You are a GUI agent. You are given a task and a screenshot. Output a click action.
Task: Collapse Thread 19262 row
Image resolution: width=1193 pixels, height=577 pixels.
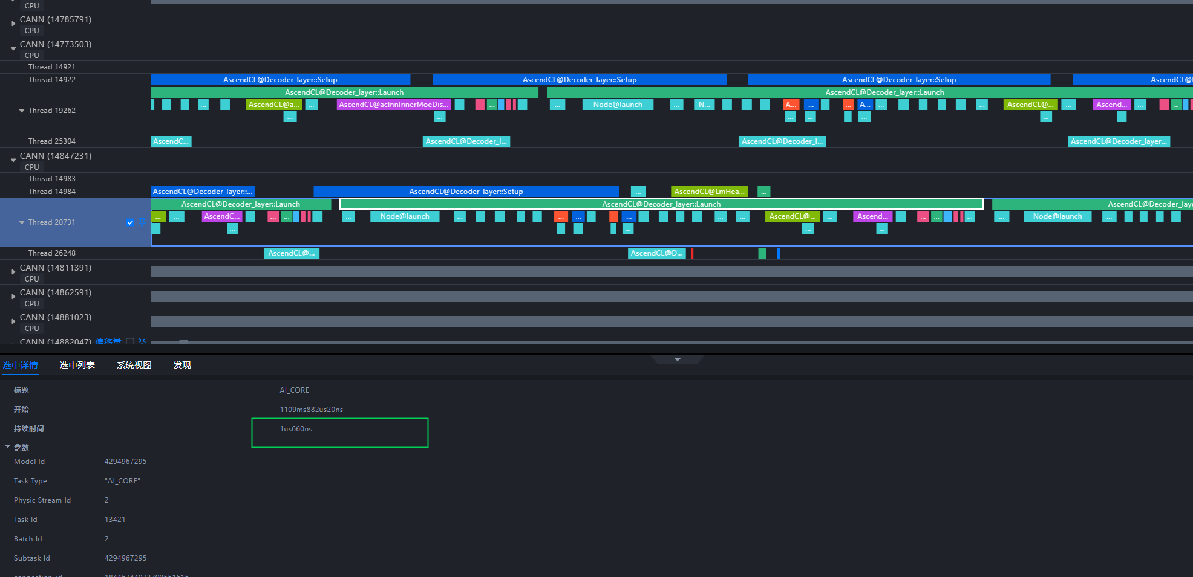click(22, 111)
